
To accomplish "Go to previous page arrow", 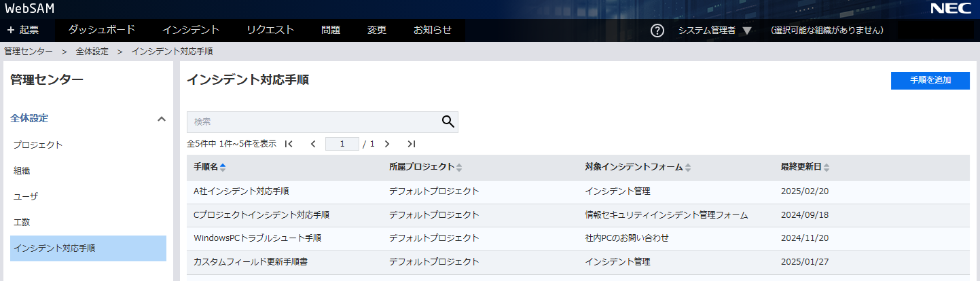I will pyautogui.click(x=313, y=144).
